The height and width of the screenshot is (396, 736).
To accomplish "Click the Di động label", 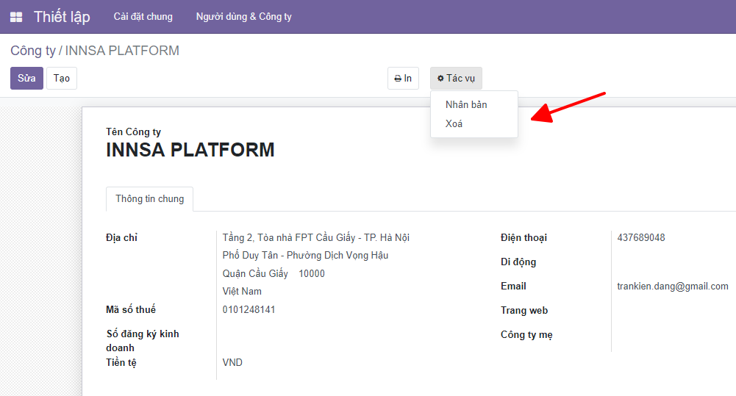I will (518, 262).
